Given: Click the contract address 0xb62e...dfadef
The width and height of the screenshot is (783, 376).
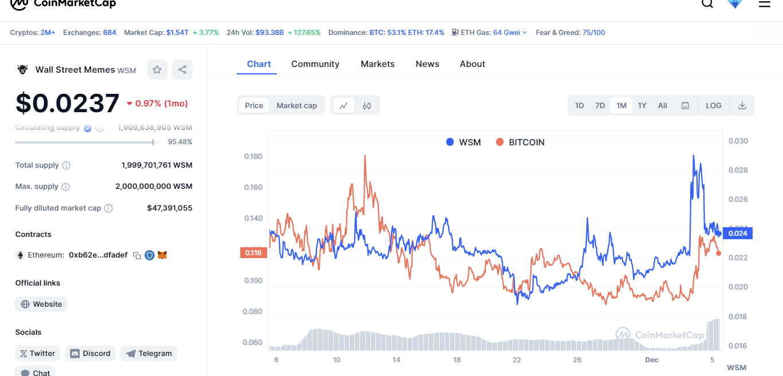Looking at the screenshot, I should pos(98,255).
